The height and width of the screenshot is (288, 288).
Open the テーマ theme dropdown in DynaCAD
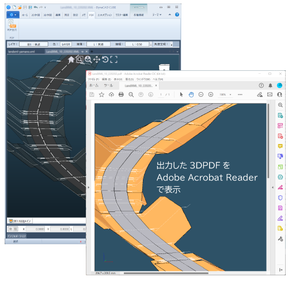[157, 15]
